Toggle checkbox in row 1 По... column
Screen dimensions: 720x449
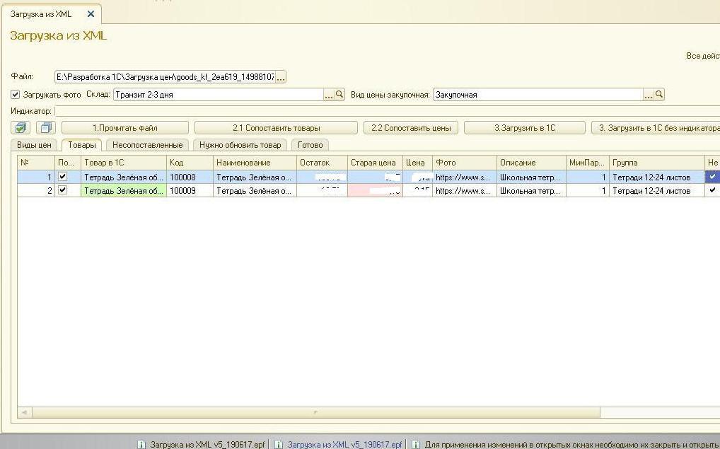tap(63, 177)
